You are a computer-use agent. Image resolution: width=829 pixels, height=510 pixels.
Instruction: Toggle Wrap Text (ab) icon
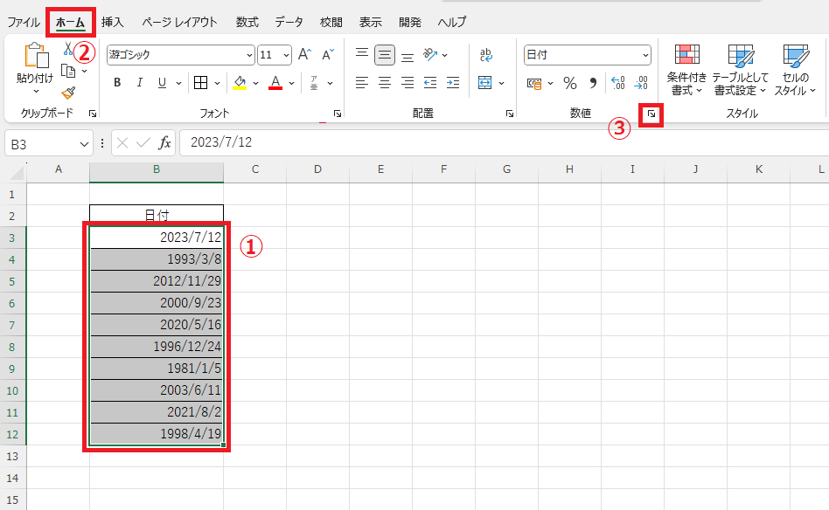485,54
